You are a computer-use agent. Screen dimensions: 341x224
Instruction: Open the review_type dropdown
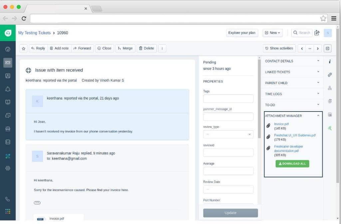tap(228, 134)
